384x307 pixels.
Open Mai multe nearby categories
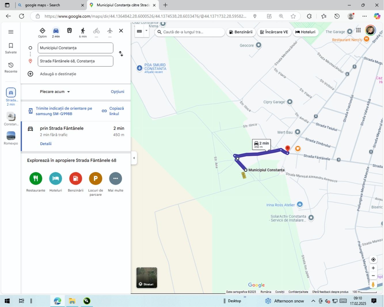(x=115, y=182)
